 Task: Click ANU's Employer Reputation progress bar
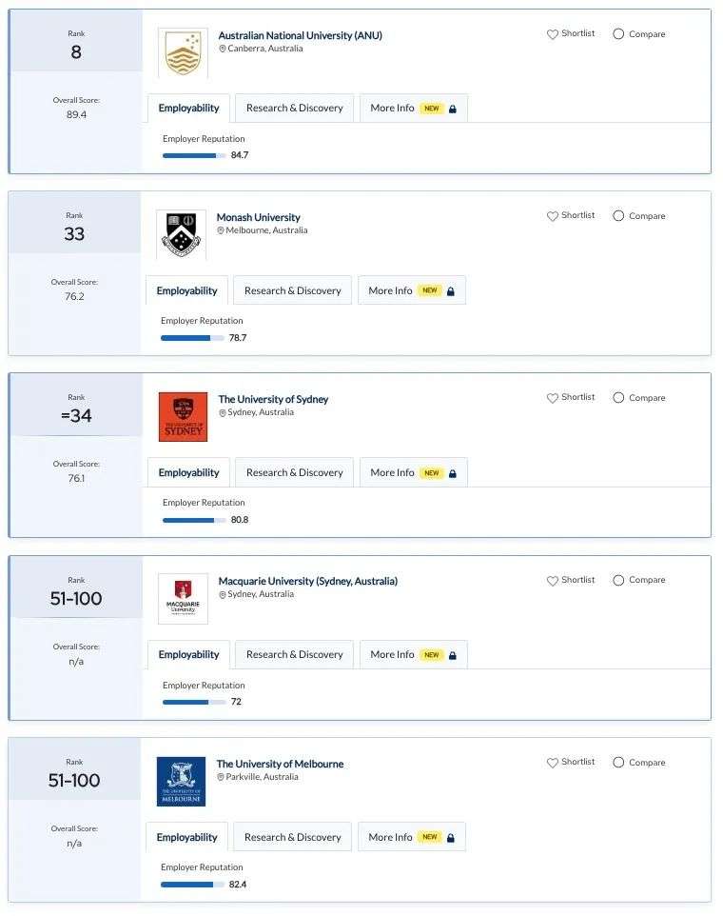[194, 155]
